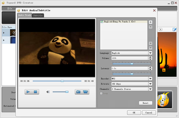Click the Kung Fu Panda video preview
179x118 pixels.
(57, 48)
